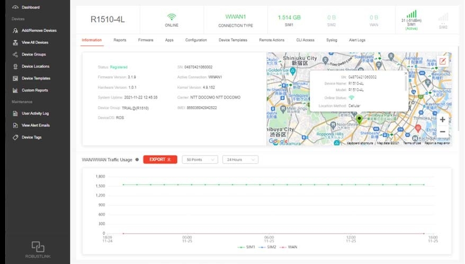The width and height of the screenshot is (465, 264).
Task: Select the Device Groups sidebar icon
Action: pos(15,54)
